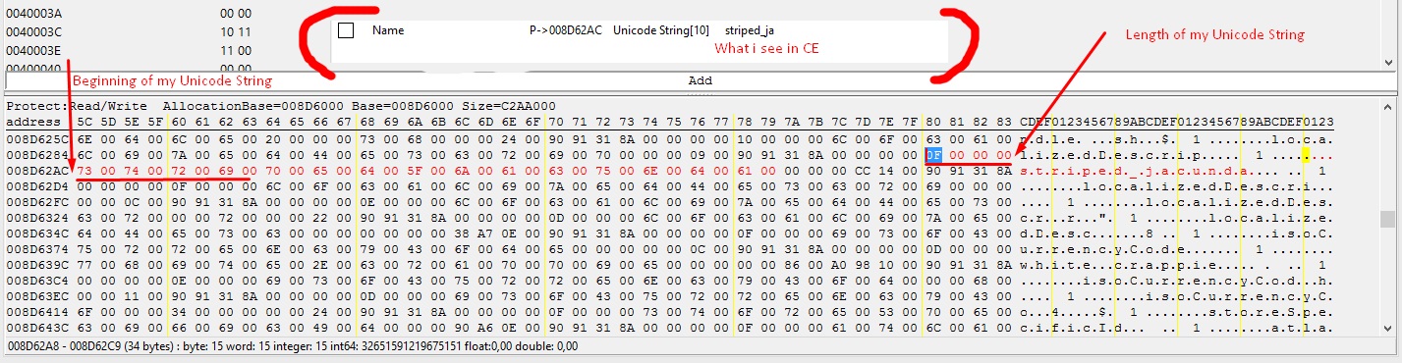Select the 0040003E row in the upper list
Screen dimensions: 1402x363
click(34, 49)
